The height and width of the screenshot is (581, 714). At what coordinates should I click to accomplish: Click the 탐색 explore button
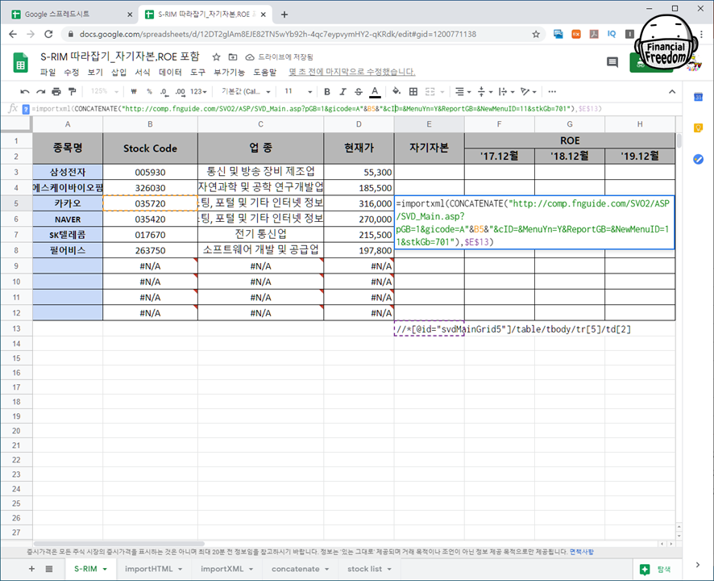point(655,569)
